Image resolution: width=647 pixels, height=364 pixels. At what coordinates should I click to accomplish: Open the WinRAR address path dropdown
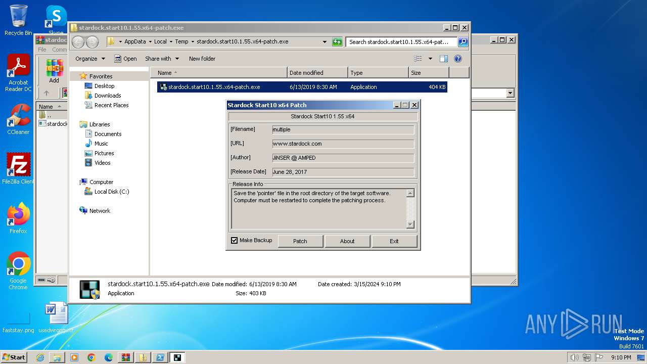click(x=510, y=93)
